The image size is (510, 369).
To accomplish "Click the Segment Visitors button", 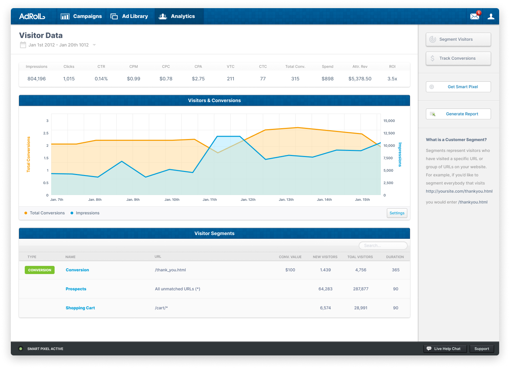I will (458, 39).
